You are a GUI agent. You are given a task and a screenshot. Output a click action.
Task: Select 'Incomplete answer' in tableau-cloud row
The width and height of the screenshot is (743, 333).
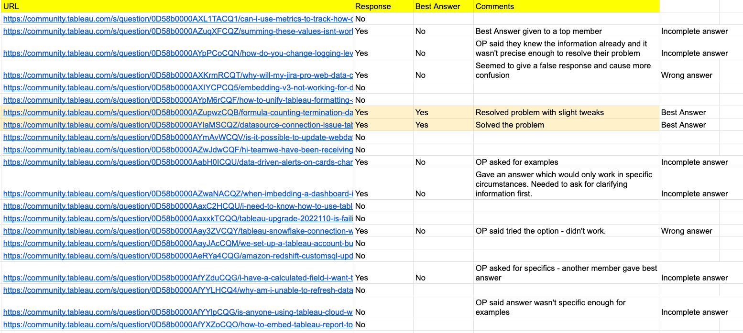(x=694, y=312)
